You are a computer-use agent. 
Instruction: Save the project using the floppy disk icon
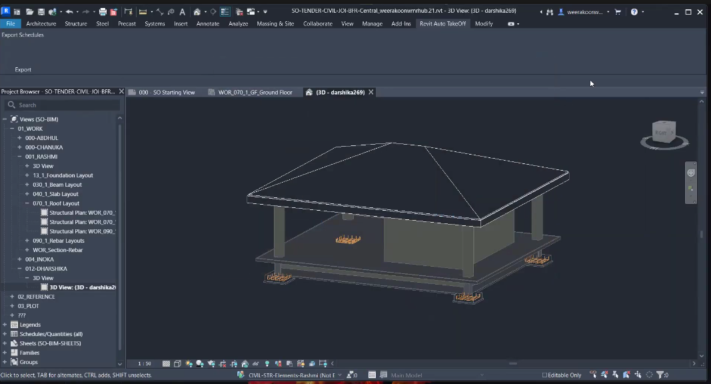click(41, 12)
